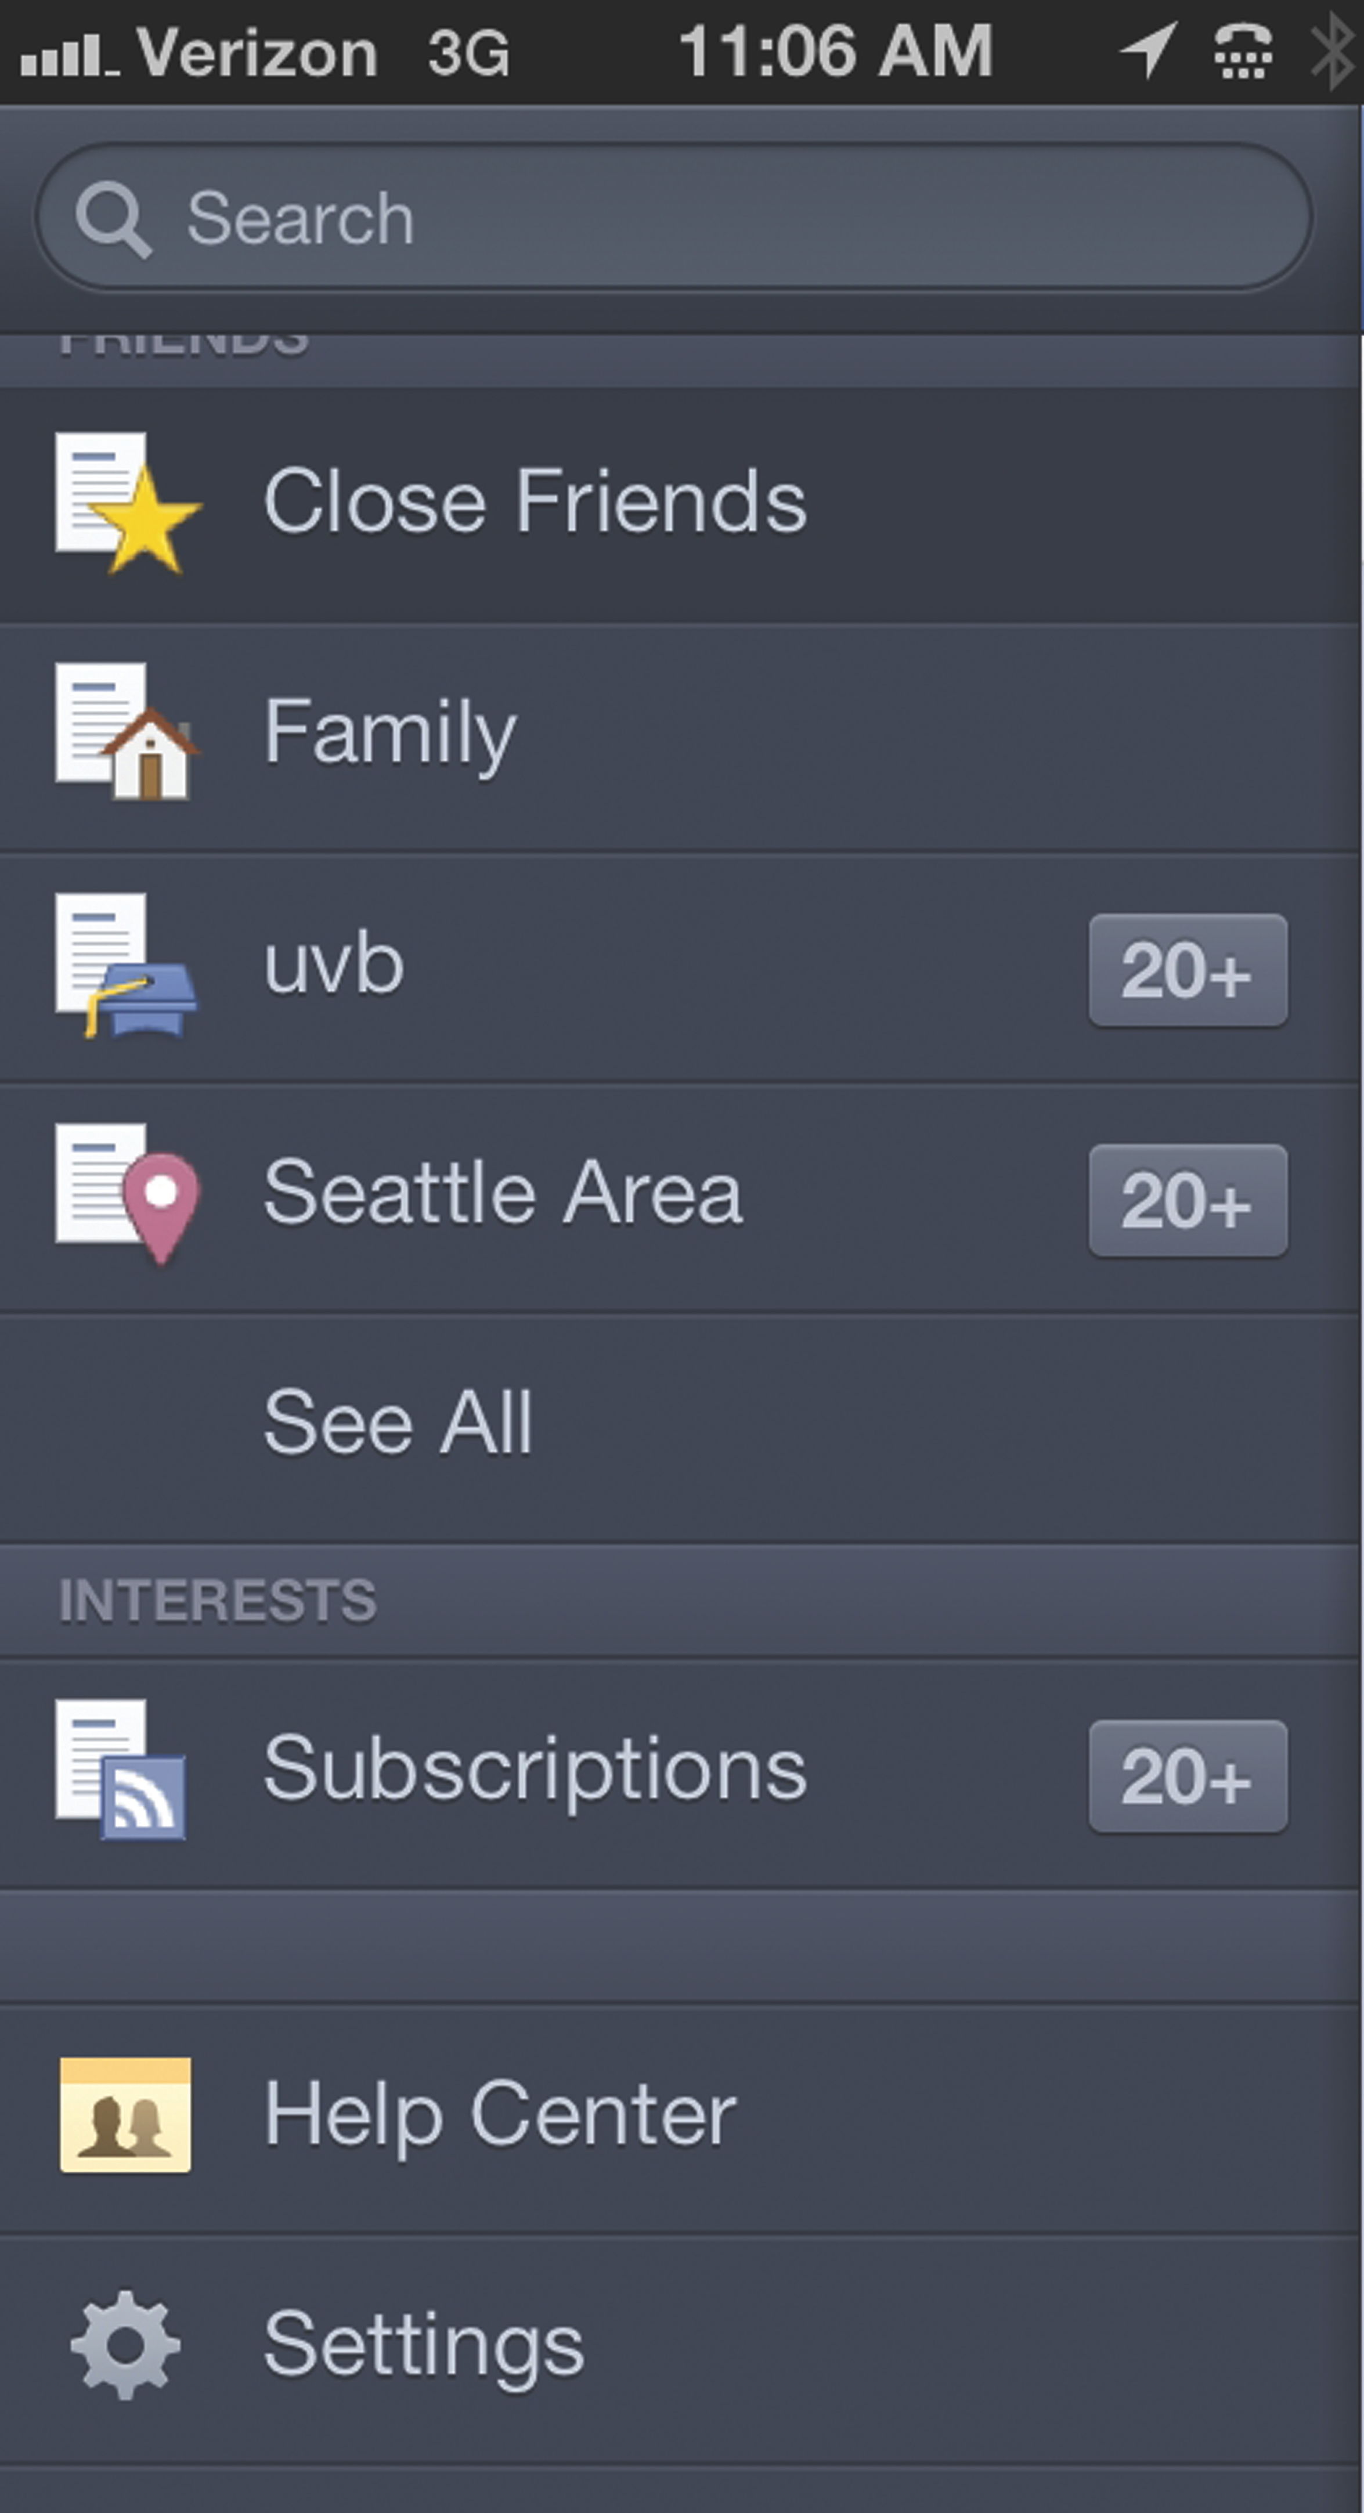Expand friend lists with See All
This screenshot has width=1364, height=2513.
[x=398, y=1422]
